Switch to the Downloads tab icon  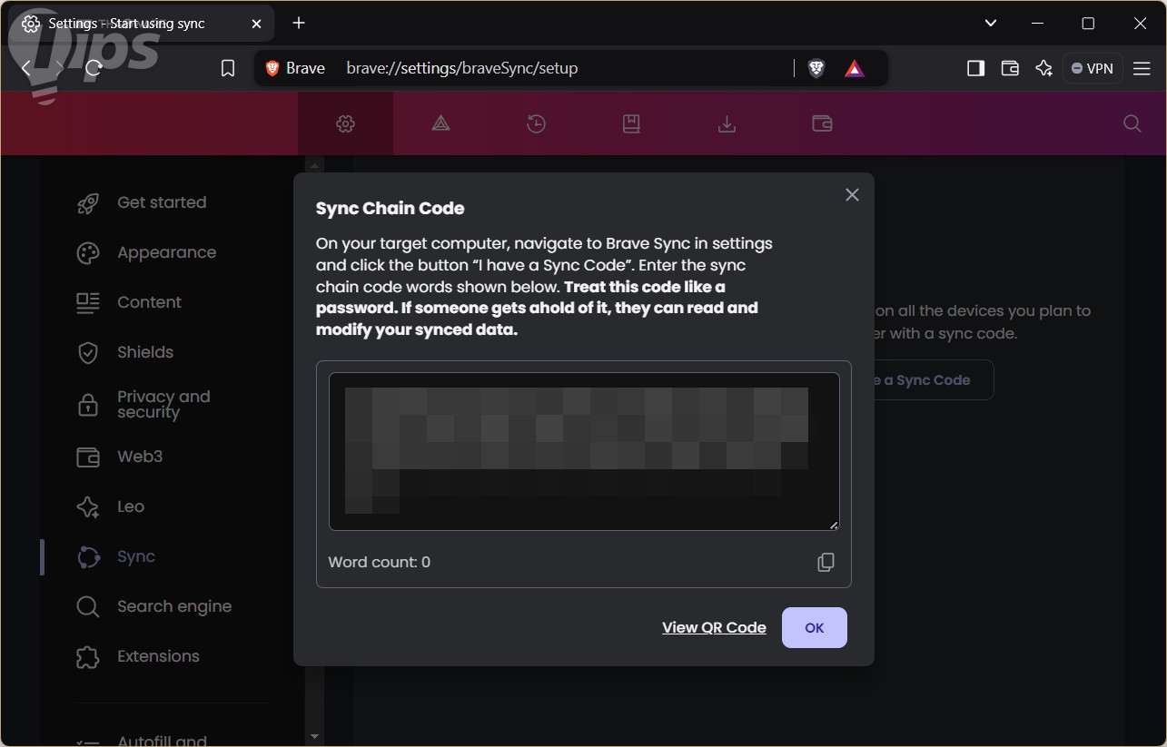(727, 123)
